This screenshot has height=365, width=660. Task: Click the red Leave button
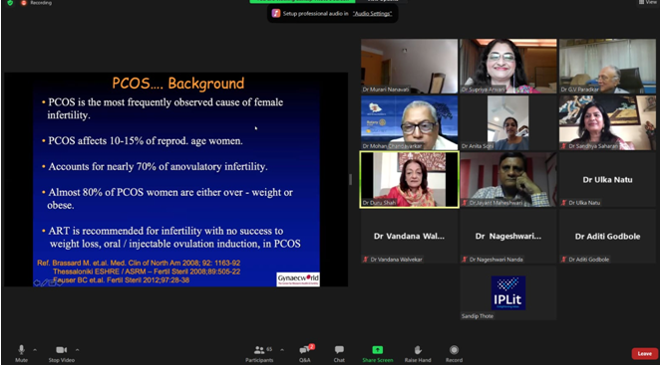click(644, 354)
